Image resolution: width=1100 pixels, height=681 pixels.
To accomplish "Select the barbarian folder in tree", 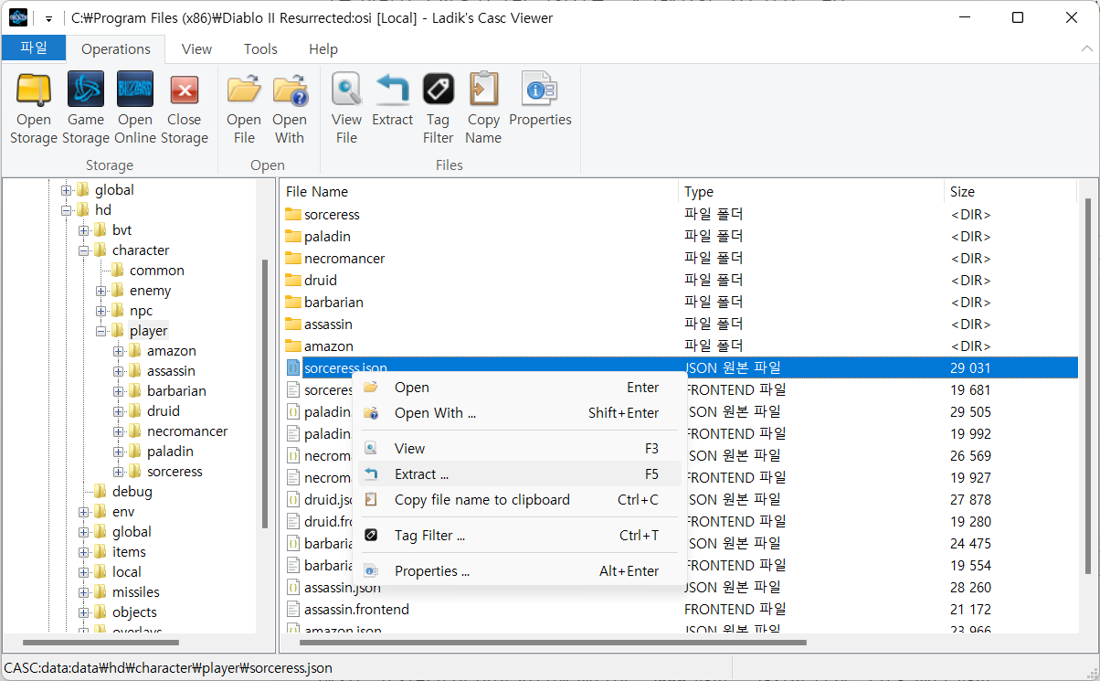I will [176, 391].
